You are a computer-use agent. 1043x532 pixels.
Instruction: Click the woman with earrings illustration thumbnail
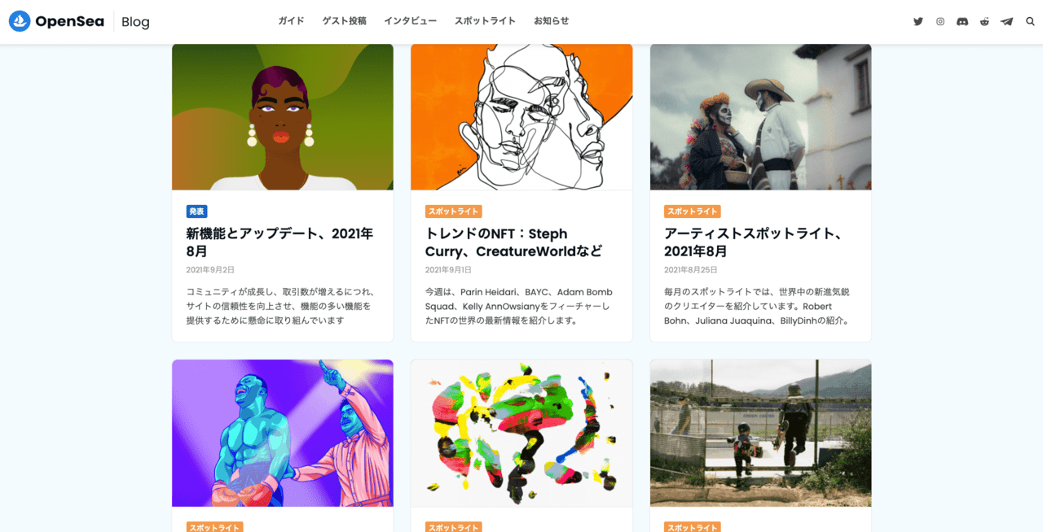283,117
